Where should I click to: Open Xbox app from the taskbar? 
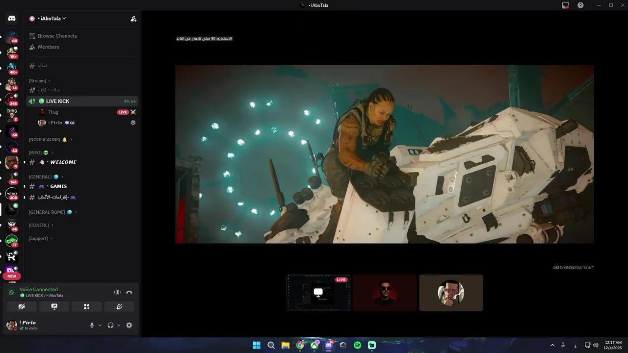pos(314,345)
